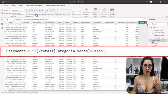This screenshot has width=168, height=94.
Task: Open Pais Destino column filter dropdown
Action: 31,22
